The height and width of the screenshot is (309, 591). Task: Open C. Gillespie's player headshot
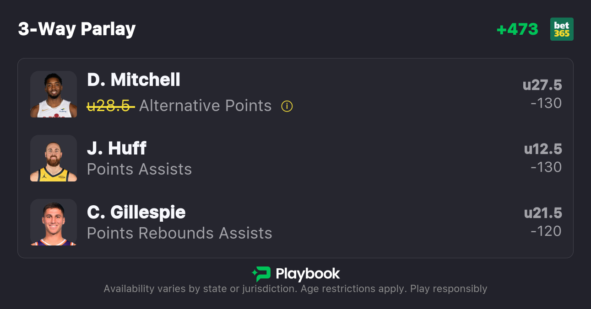click(x=54, y=222)
